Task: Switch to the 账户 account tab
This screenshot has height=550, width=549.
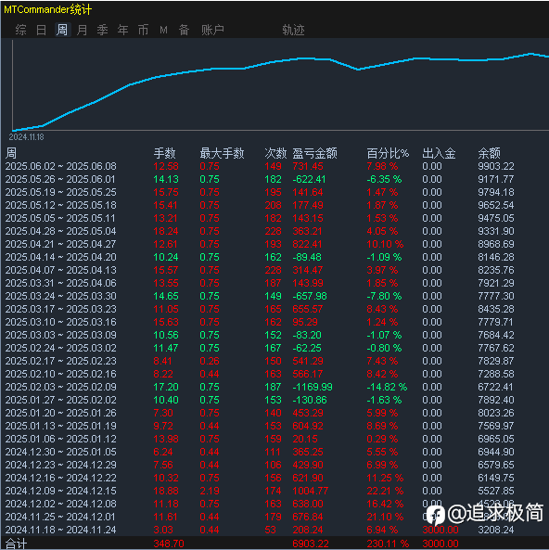Action: (212, 30)
